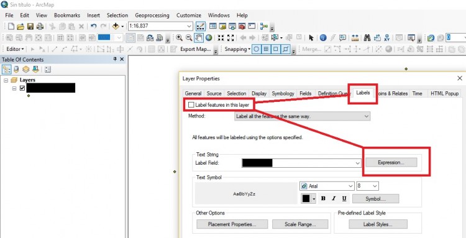Image resolution: width=466 pixels, height=238 pixels.
Task: Click the Fixed Zoom In icon
Action: (x=221, y=38)
